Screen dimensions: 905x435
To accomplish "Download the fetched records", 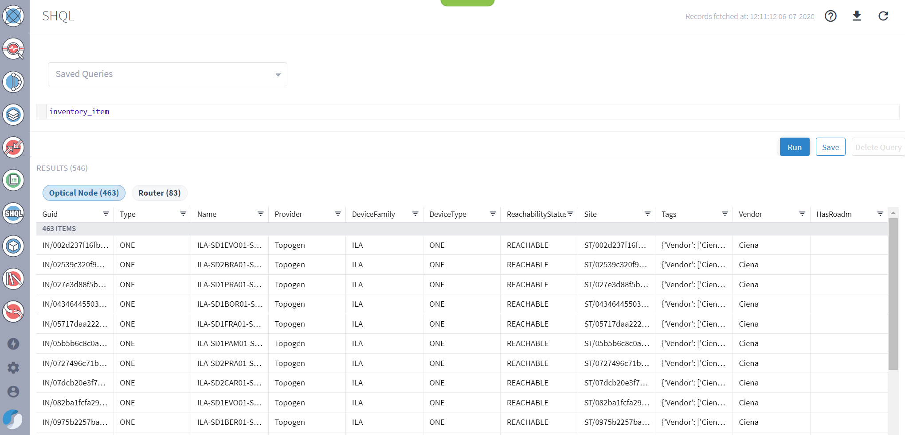I will click(x=857, y=16).
